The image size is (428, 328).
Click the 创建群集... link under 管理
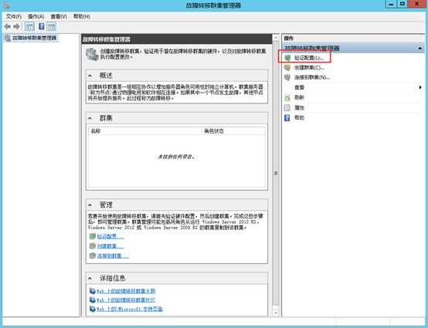pos(110,246)
